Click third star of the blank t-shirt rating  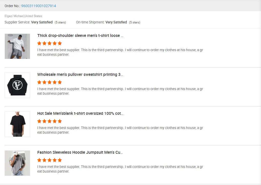click(50, 121)
